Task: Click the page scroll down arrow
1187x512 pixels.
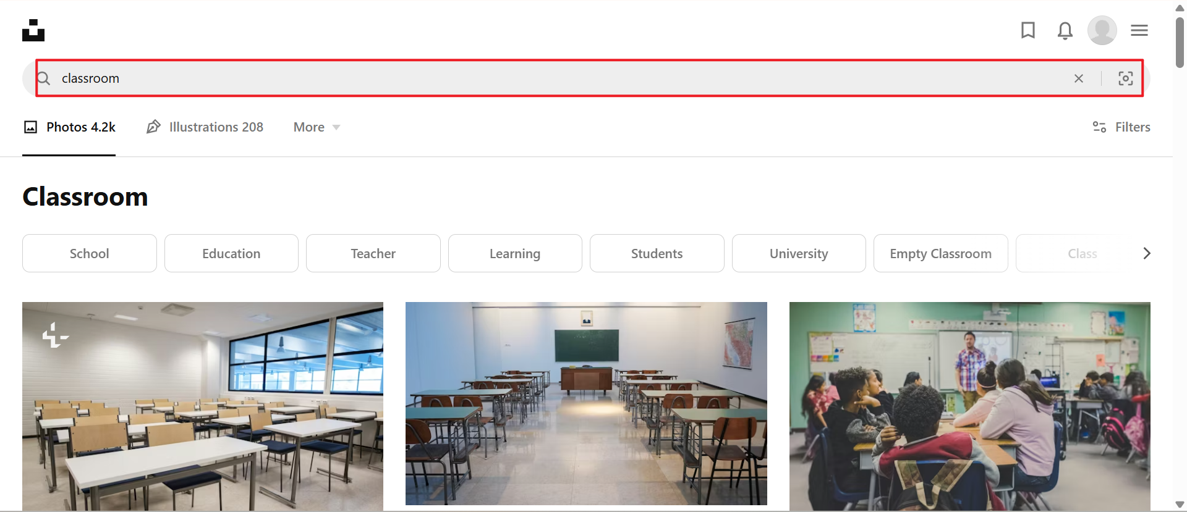Action: [1180, 505]
